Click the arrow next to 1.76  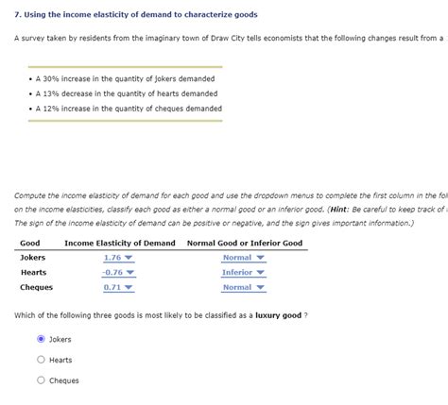129,258
